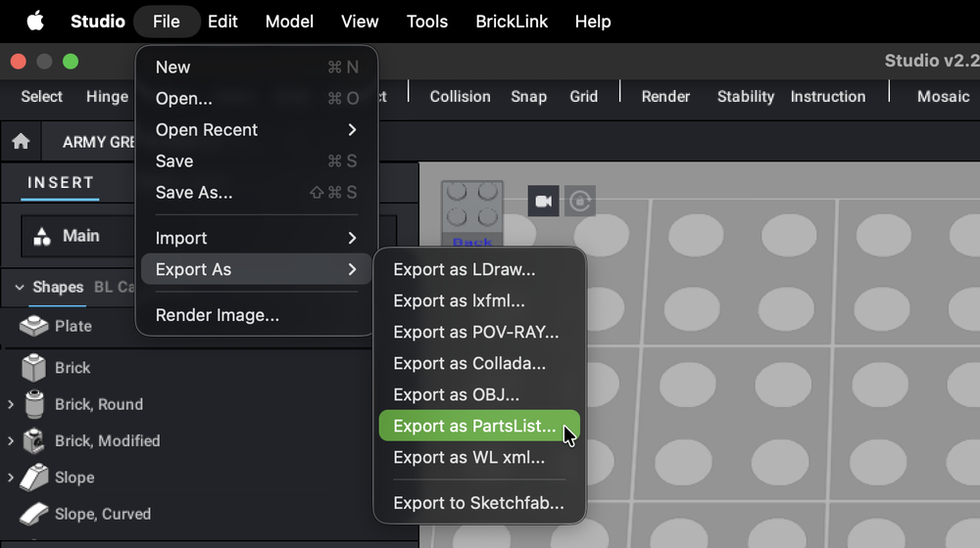Viewport: 980px width, 548px height.
Task: Click the Render toolbar button
Action: 665,97
